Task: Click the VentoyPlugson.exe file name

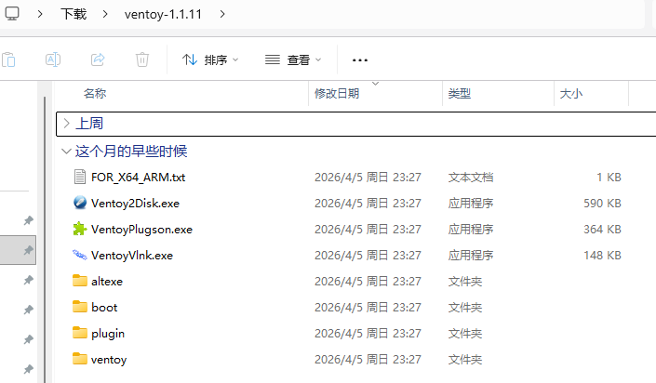Action: point(141,229)
